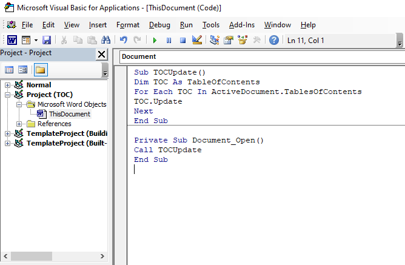405x265 pixels.
Task: Open Project pane toolbar options arrow
Action: click(105, 70)
